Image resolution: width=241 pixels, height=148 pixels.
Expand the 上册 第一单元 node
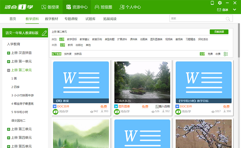pyautogui.click(x=9, y=62)
